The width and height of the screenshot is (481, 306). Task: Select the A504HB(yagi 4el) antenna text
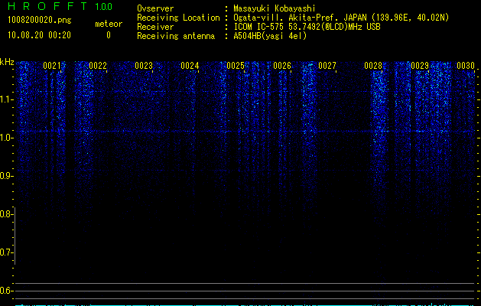270,36
